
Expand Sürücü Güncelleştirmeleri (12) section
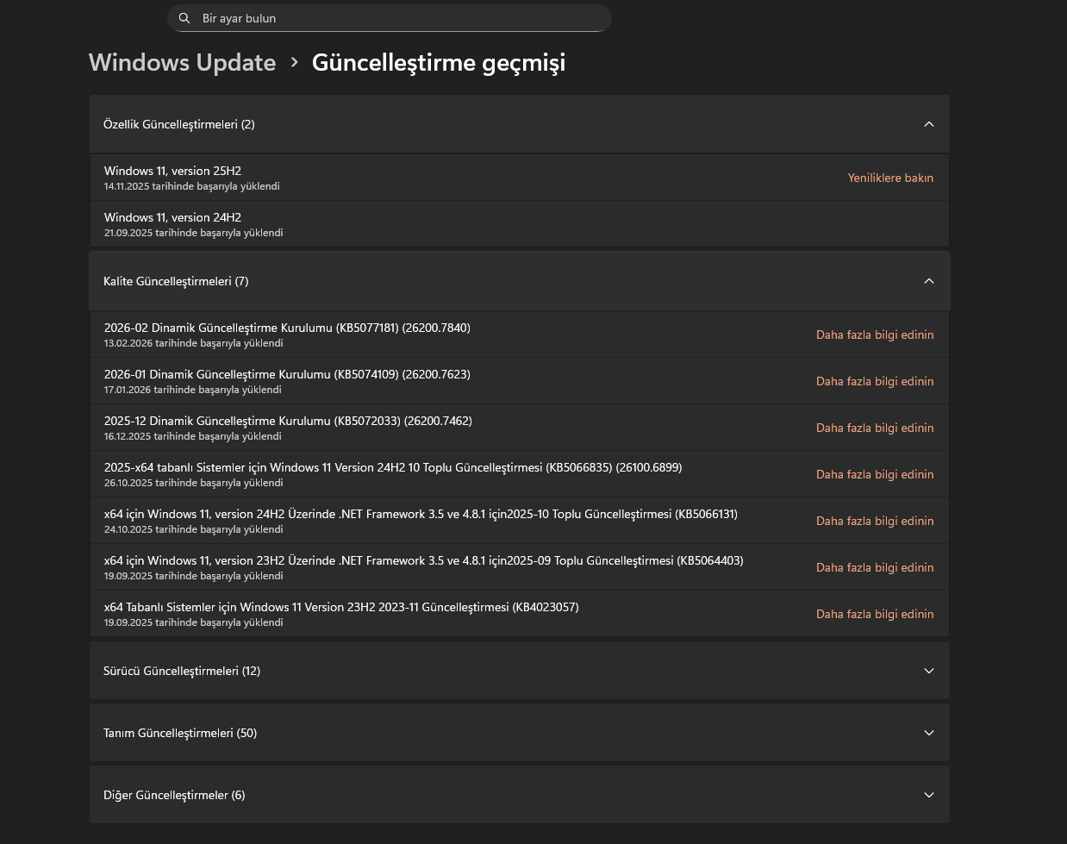click(520, 671)
